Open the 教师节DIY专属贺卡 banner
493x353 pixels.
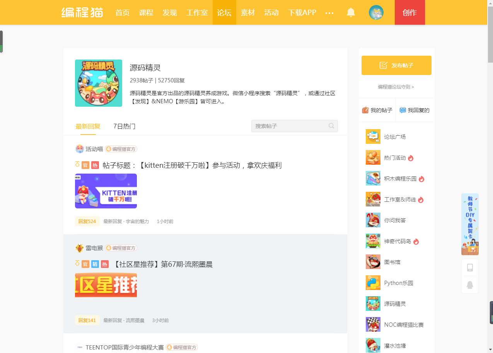[470, 224]
